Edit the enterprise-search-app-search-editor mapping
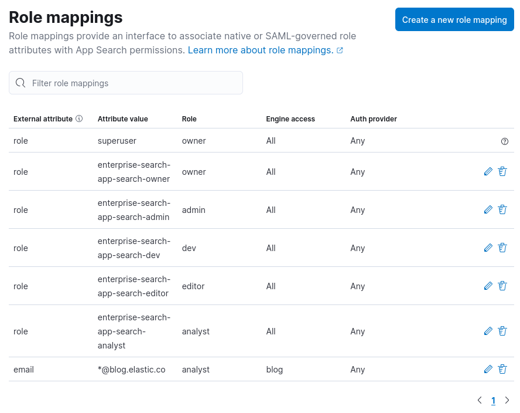520x413 pixels. pyautogui.click(x=488, y=286)
